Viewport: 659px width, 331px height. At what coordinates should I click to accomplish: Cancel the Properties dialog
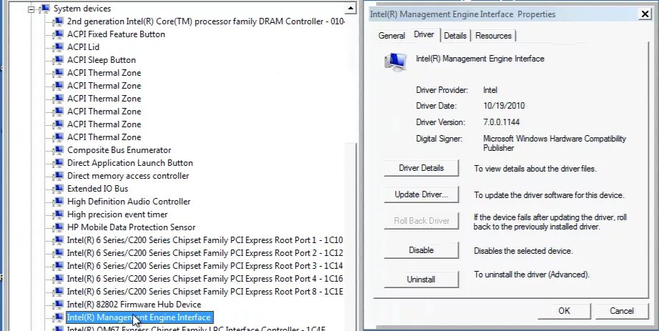[622, 311]
